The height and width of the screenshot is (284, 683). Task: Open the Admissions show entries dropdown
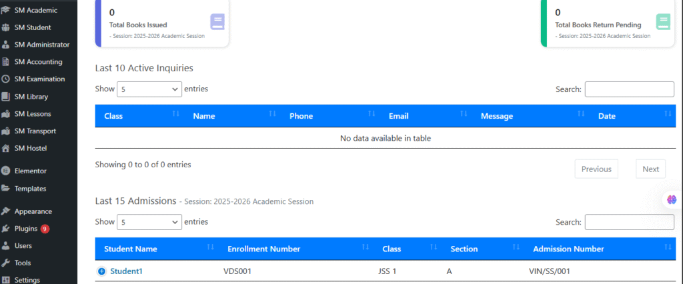pyautogui.click(x=149, y=222)
